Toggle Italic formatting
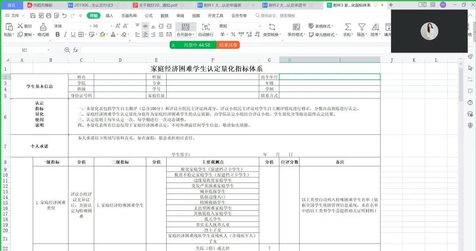 click(65, 34)
